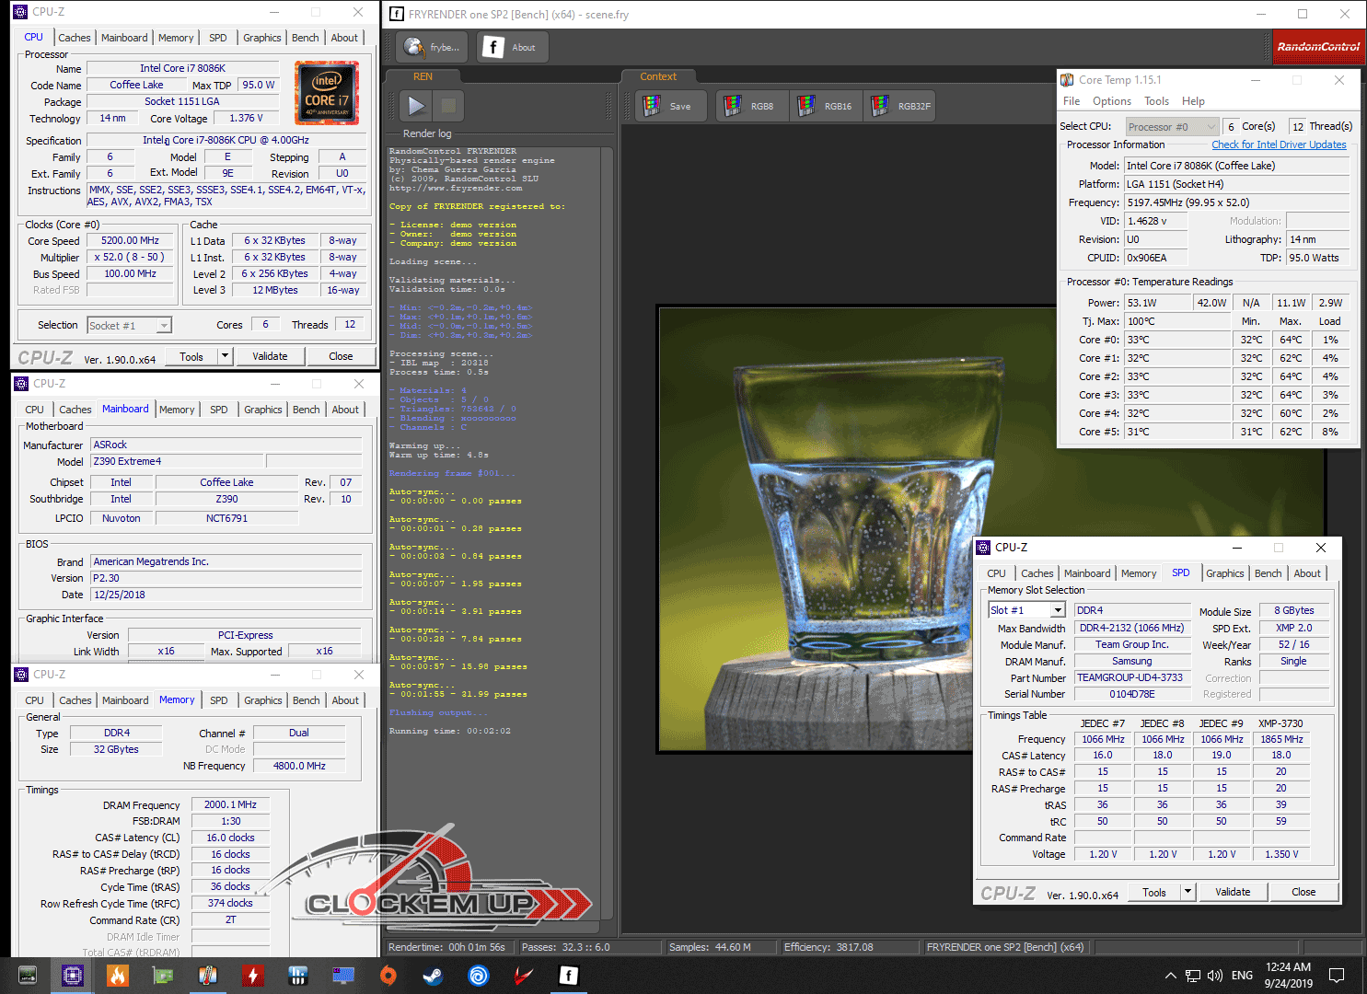Open the Options menu in Core Temp

1111,101
